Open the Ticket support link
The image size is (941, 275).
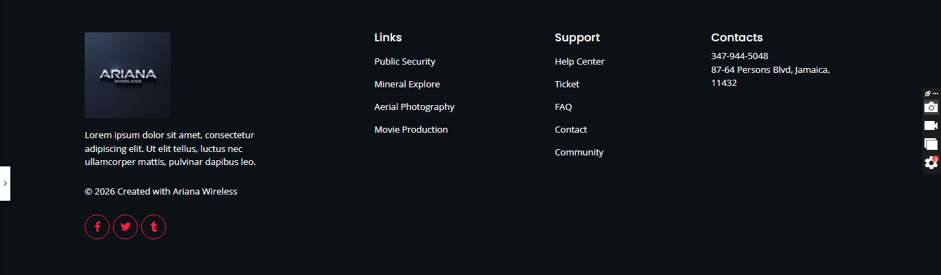567,85
